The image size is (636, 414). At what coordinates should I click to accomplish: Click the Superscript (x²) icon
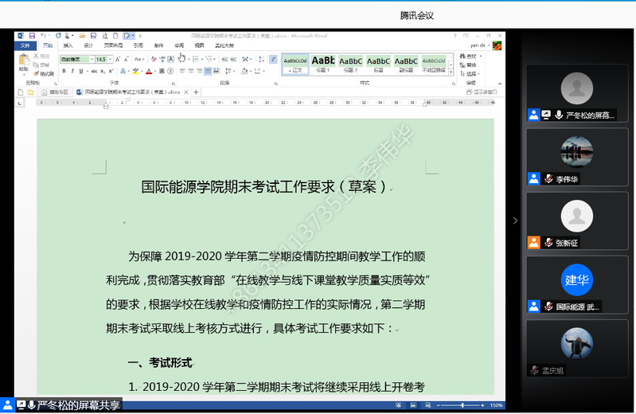111,71
